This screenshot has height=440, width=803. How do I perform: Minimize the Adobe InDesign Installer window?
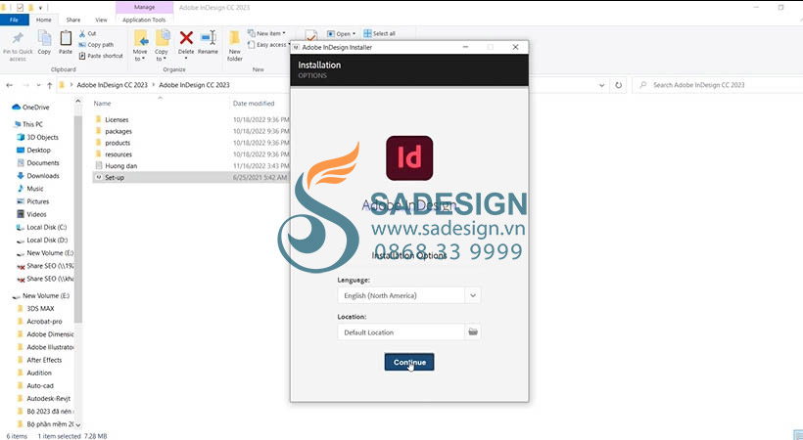[465, 47]
